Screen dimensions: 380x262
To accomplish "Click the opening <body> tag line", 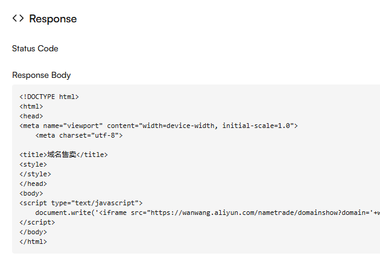I will [31, 193].
